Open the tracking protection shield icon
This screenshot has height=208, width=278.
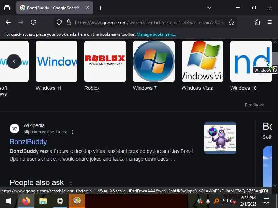[x=59, y=22]
